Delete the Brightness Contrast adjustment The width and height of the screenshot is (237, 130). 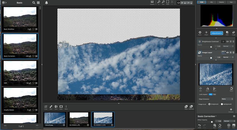[234, 41]
